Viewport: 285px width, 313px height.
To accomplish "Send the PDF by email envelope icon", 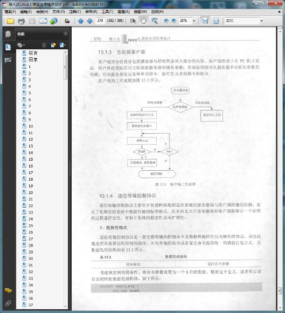I will tap(43, 21).
